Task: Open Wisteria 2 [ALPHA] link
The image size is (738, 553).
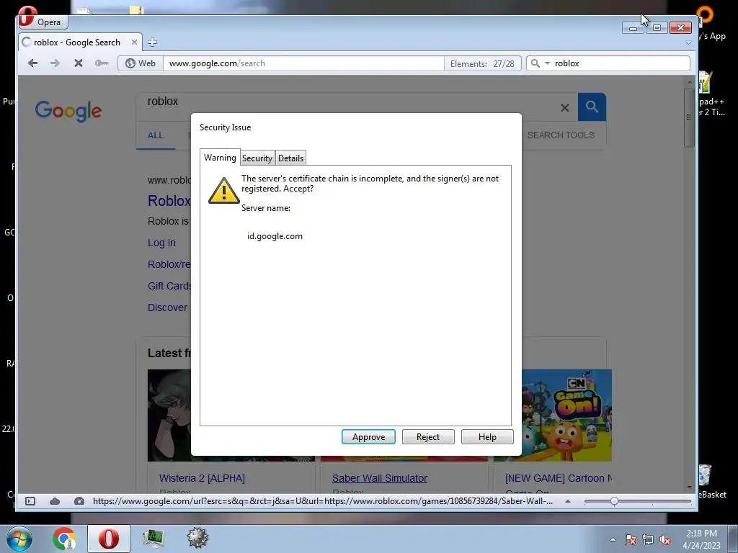Action: pyautogui.click(x=202, y=478)
